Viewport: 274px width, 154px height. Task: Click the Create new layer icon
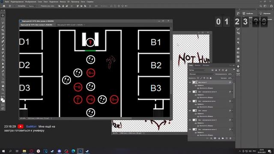pyautogui.click(x=226, y=138)
